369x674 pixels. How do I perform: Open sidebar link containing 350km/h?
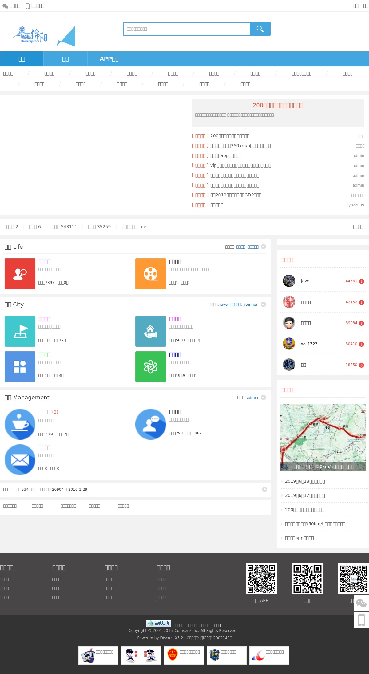coord(315,524)
